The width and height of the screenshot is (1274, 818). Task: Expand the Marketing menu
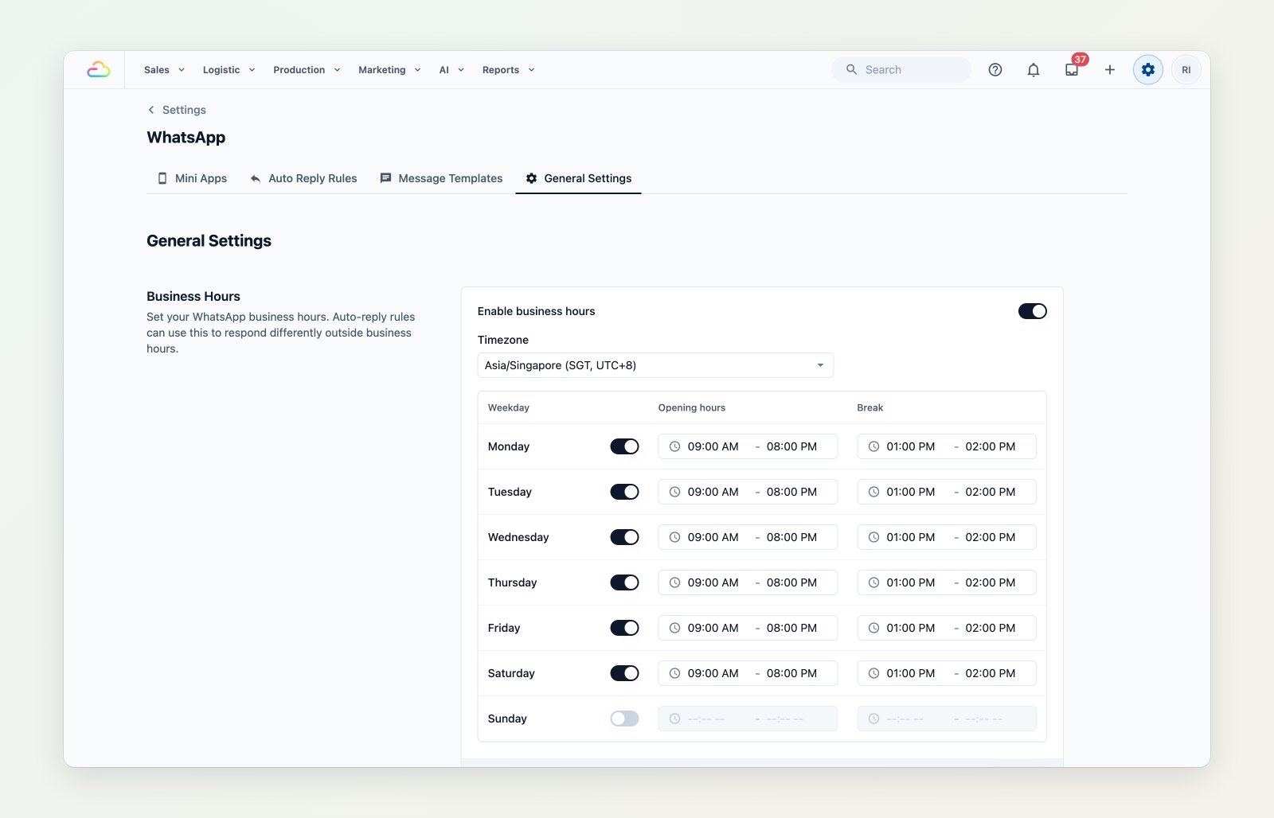[x=389, y=70]
